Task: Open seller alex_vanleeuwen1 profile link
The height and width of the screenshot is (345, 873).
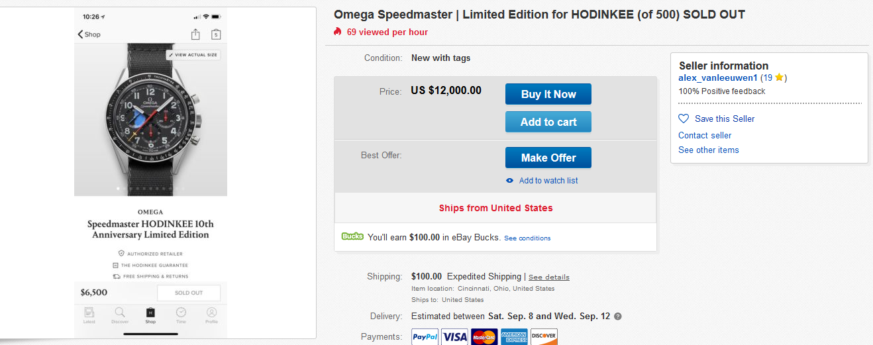Action: pos(717,77)
